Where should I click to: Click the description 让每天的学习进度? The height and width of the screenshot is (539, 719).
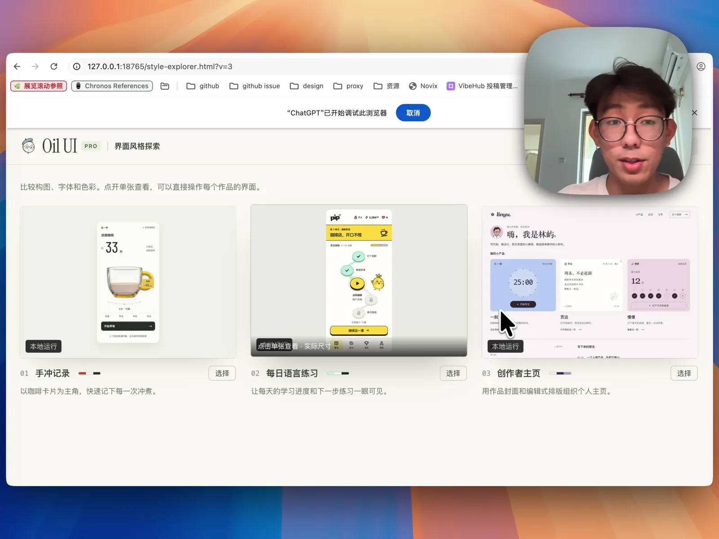320,391
